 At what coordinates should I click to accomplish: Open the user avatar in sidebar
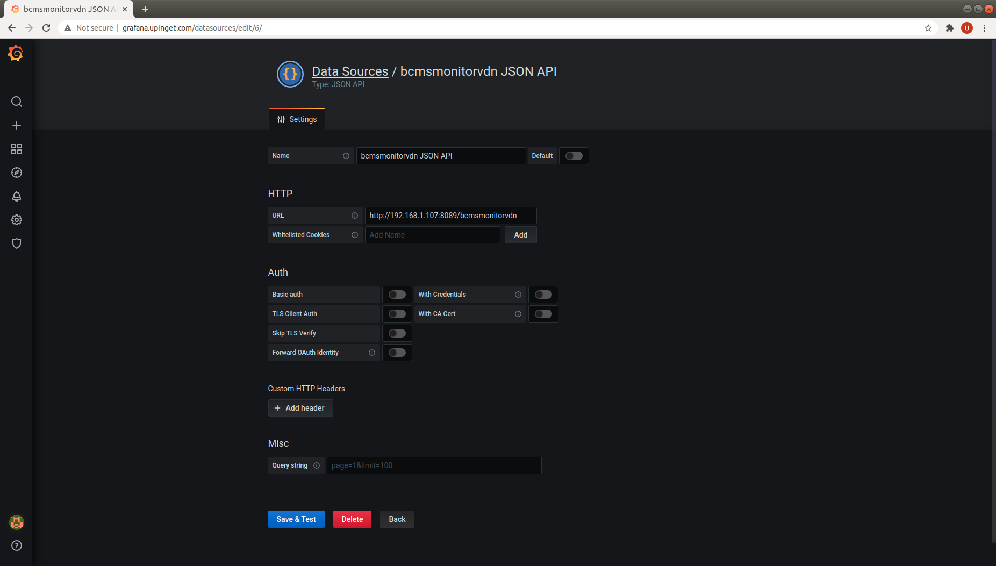coord(17,522)
